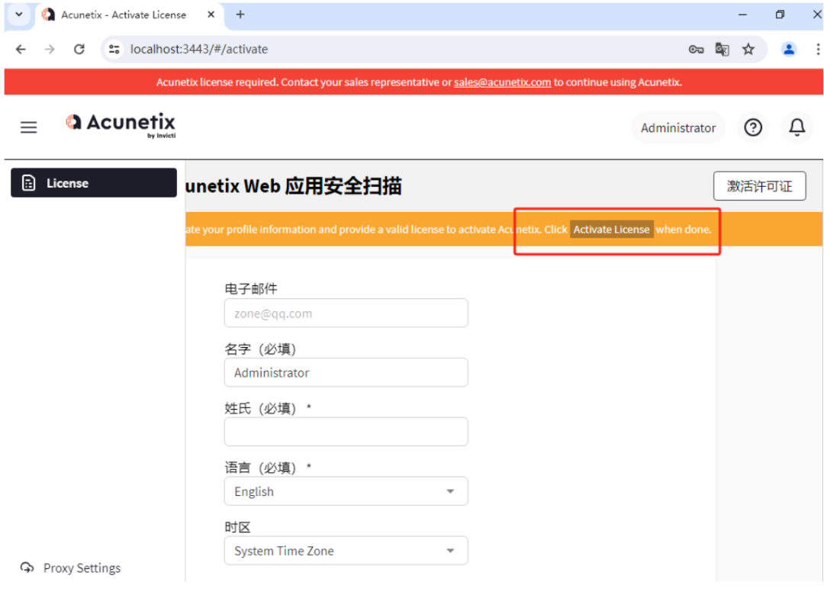Reload the page
The width and height of the screenshot is (824, 595).
pyautogui.click(x=79, y=50)
